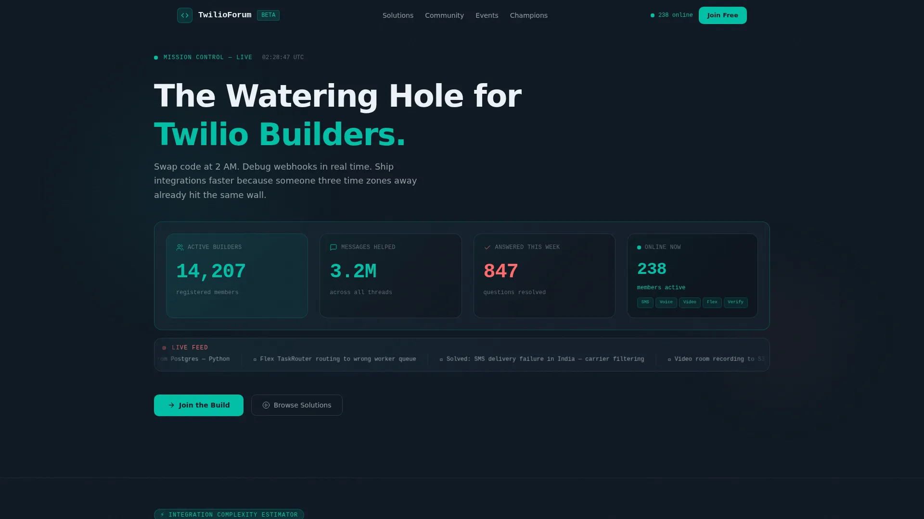This screenshot has width=924, height=519.
Task: Click the play icon in Browse Solutions
Action: point(266,405)
